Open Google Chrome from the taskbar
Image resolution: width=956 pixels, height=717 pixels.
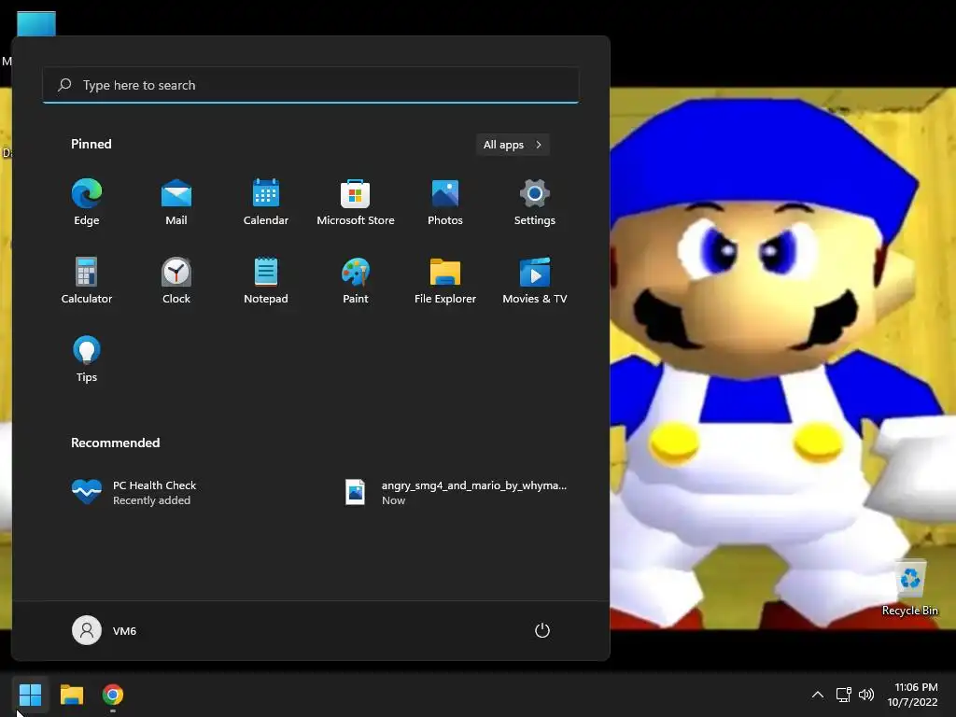point(113,695)
